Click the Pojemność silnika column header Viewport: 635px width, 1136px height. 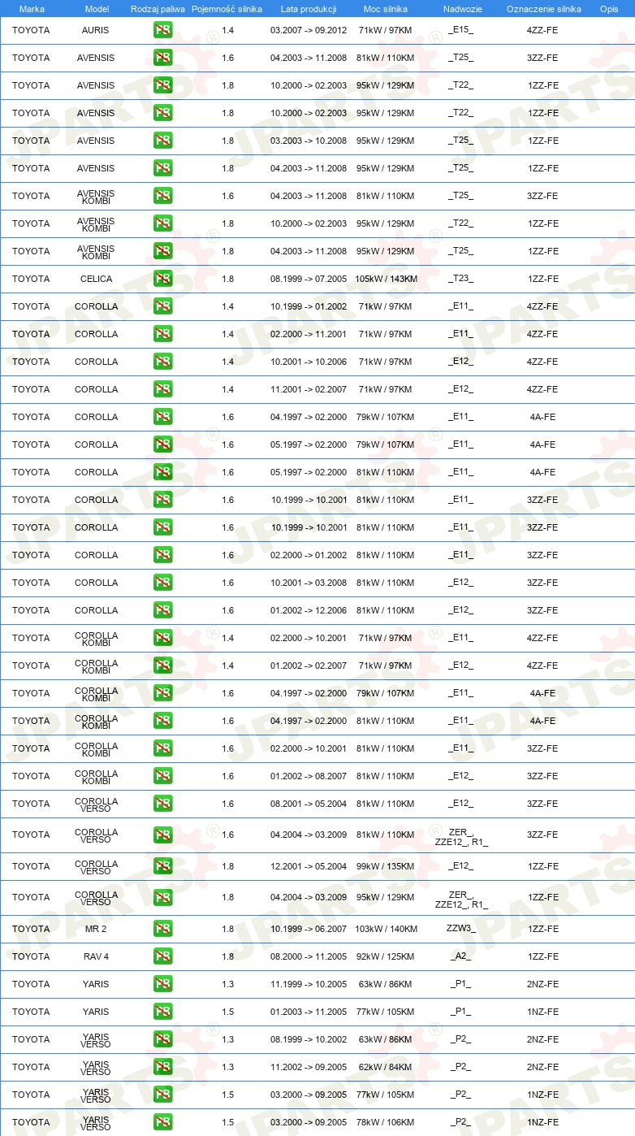[x=227, y=9]
